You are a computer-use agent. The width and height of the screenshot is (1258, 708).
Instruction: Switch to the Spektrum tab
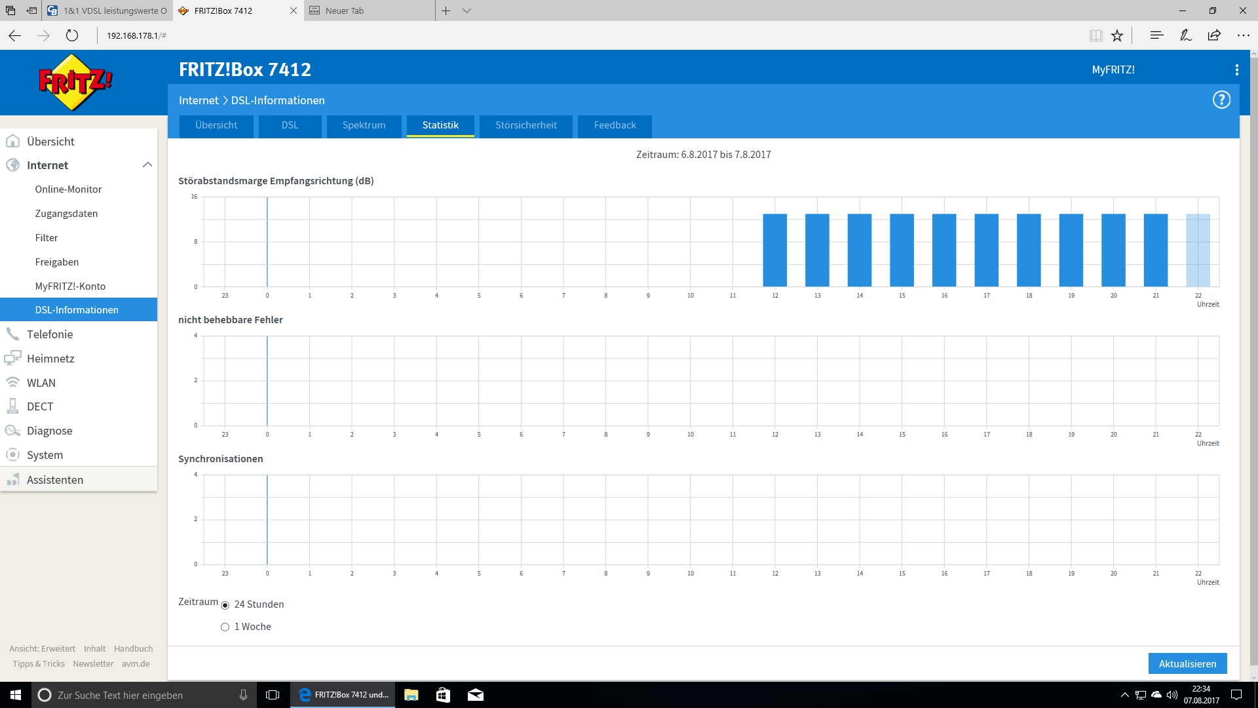(x=364, y=125)
